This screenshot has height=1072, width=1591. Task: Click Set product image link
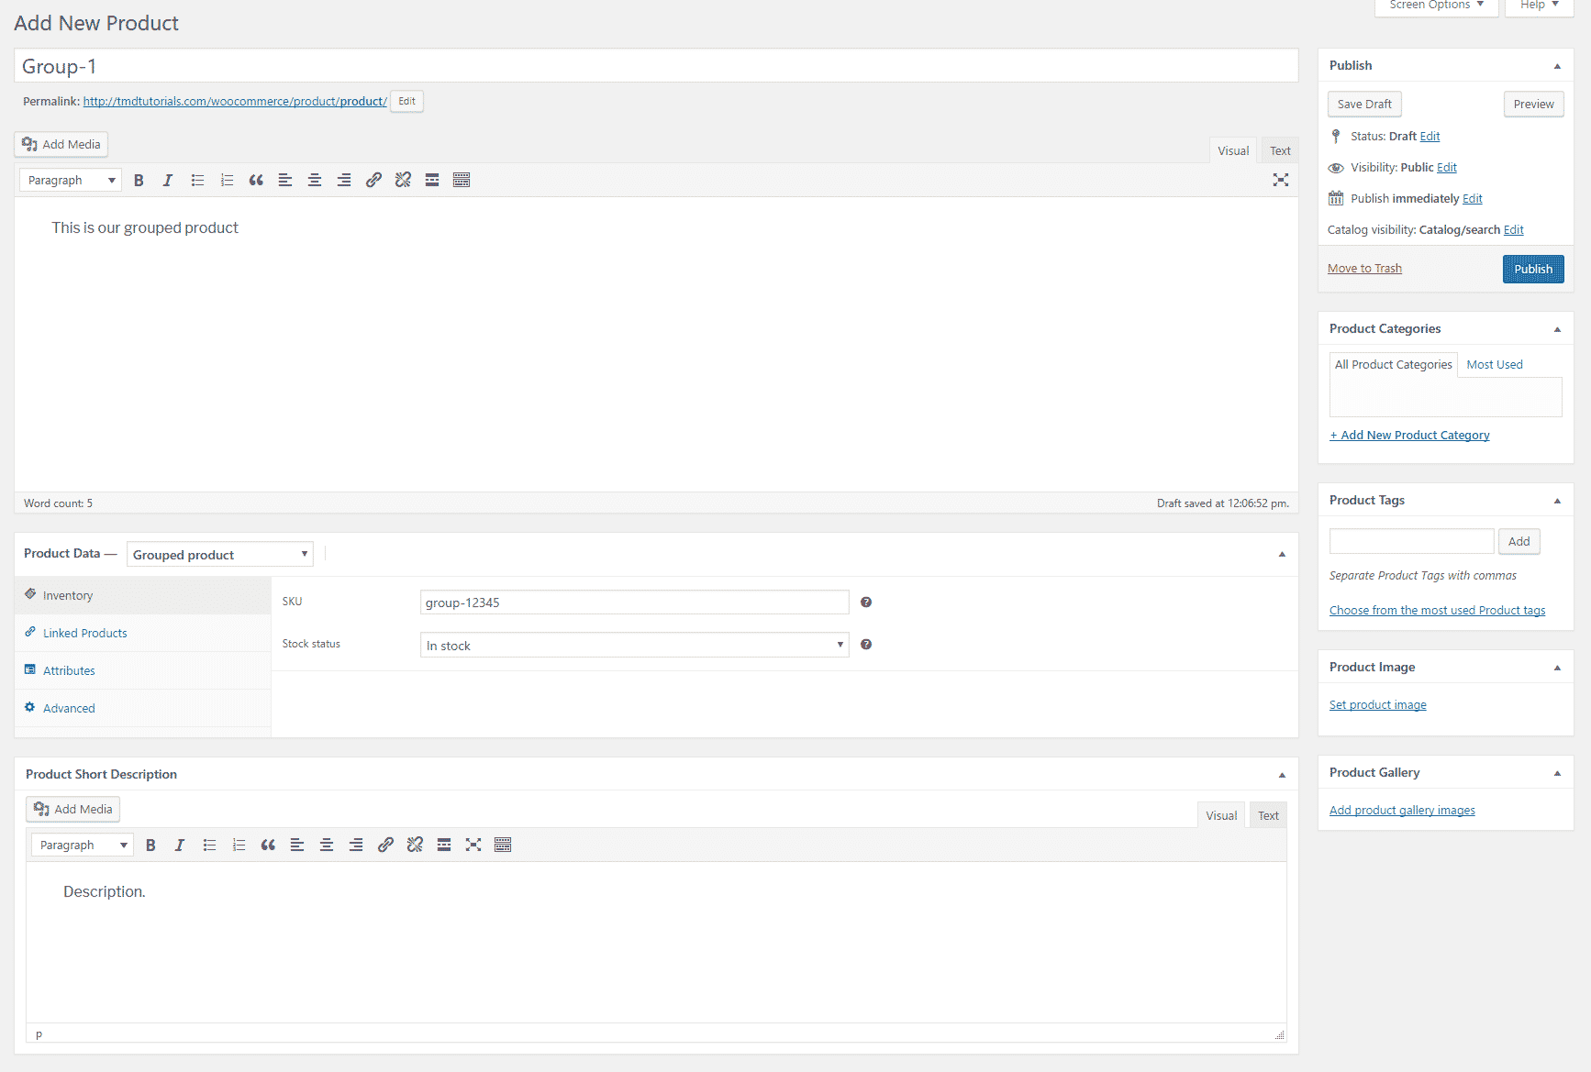coord(1377,705)
